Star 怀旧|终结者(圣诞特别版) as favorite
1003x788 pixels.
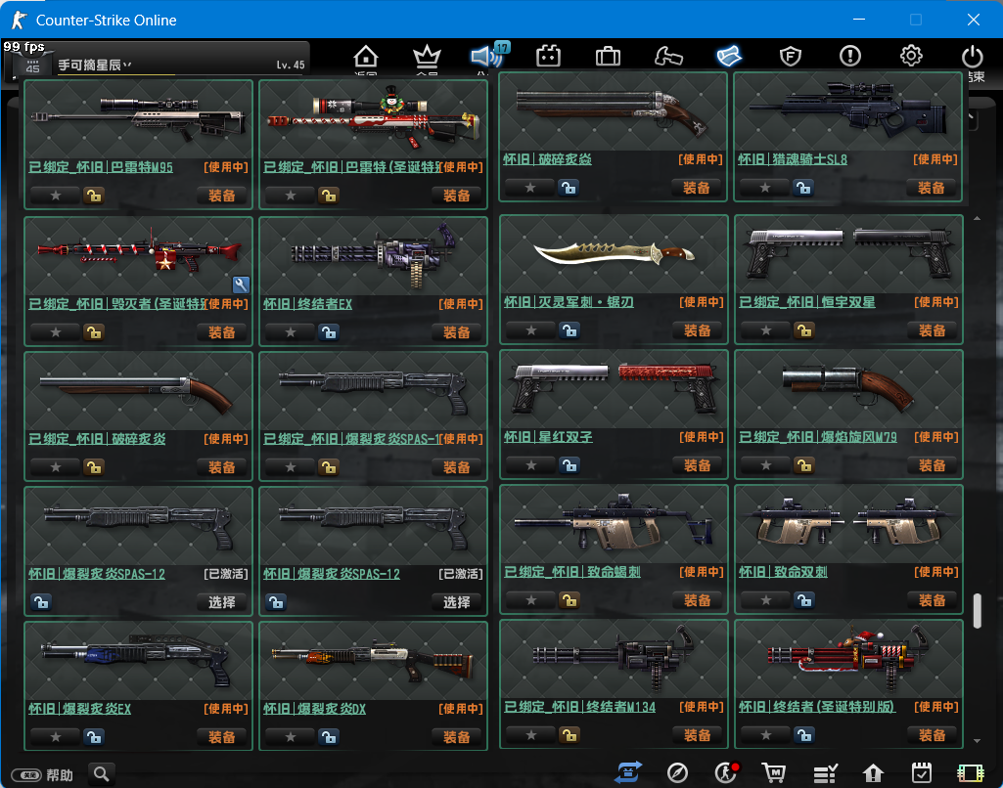coord(765,735)
